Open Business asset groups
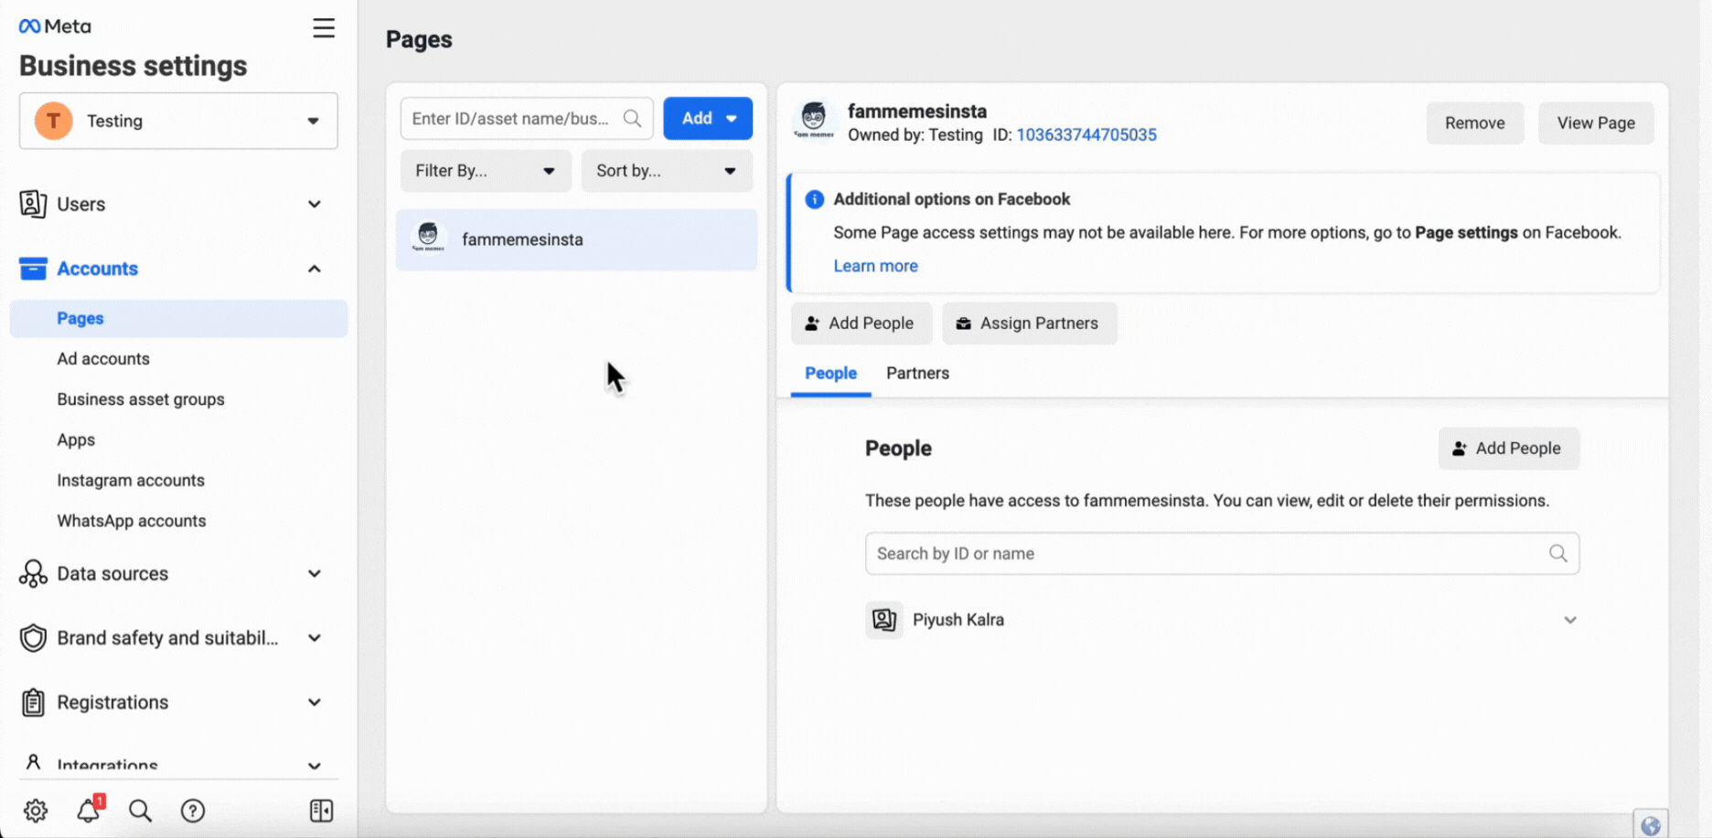 pos(141,399)
